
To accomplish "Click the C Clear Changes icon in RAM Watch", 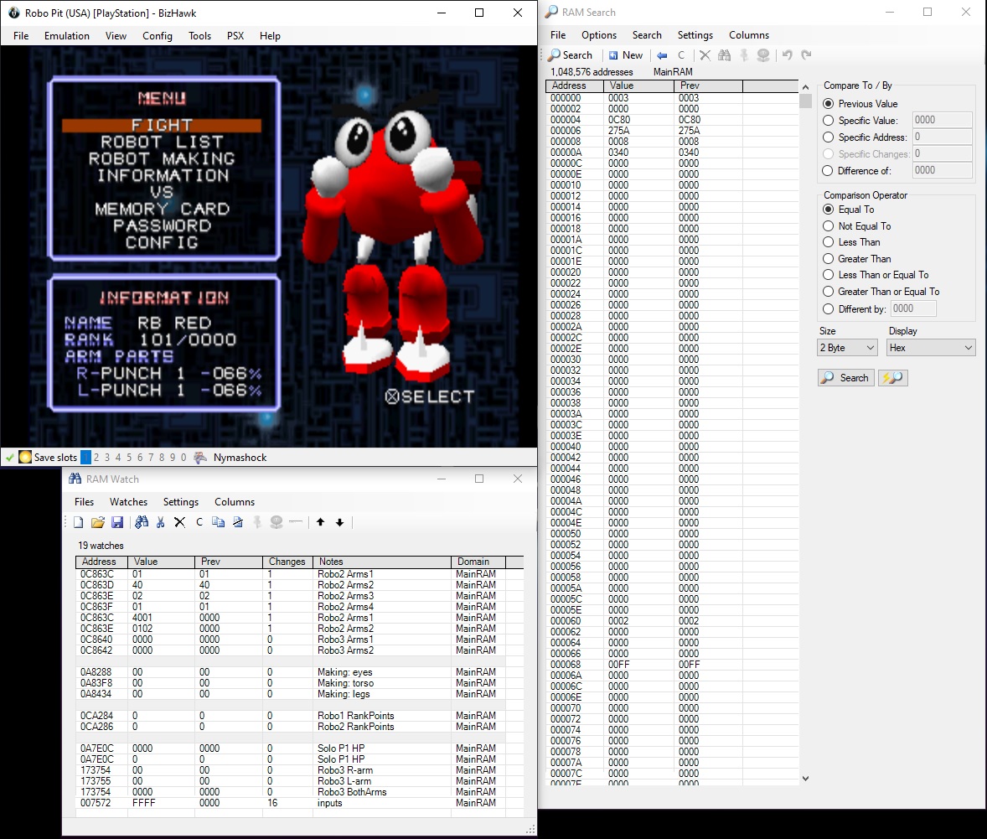I will [199, 522].
